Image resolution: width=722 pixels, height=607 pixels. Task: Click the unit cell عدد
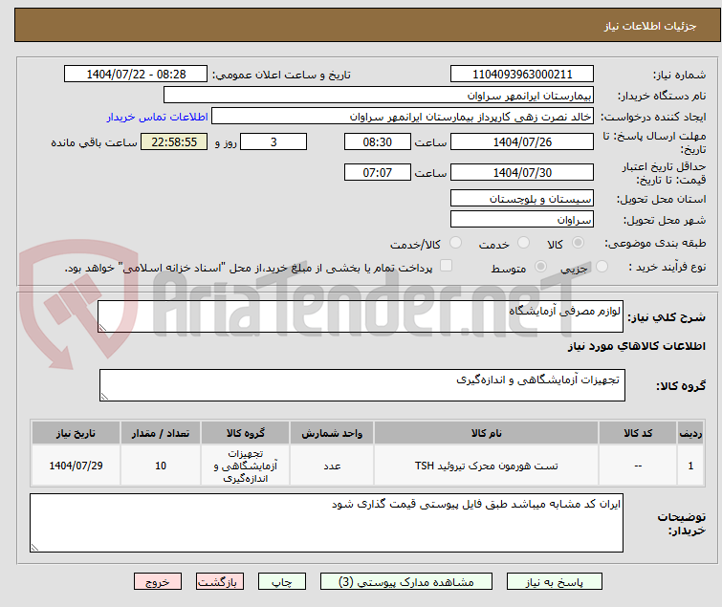[x=332, y=466]
